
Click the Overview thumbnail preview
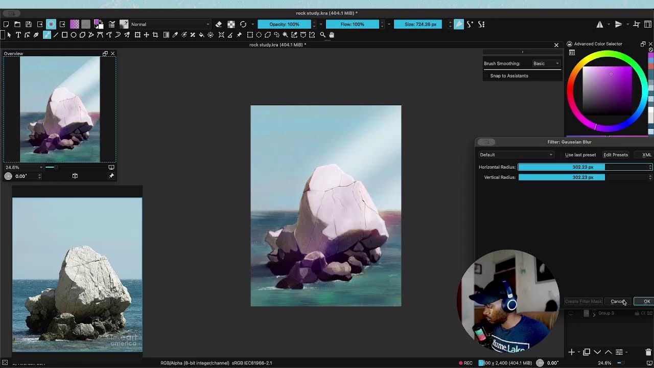pyautogui.click(x=60, y=109)
